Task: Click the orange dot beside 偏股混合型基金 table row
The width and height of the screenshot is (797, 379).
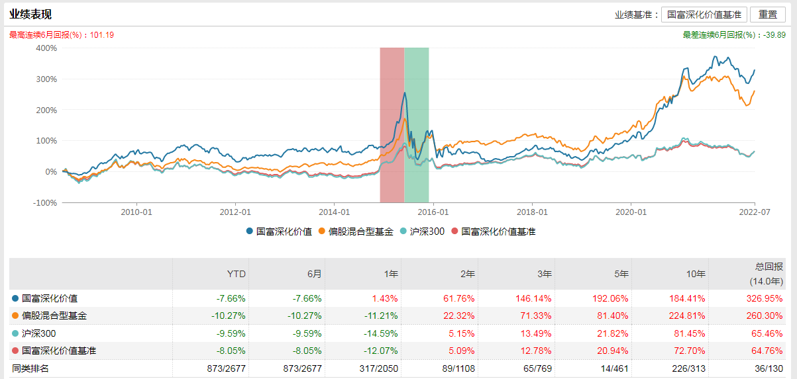Action: coord(15,316)
